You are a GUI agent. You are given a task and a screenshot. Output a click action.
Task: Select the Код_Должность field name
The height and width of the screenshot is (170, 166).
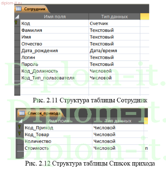click(x=54, y=71)
